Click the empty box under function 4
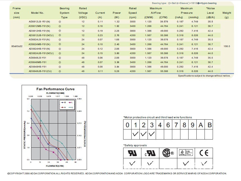Image resolution: width=241 pixels, height=181 pixels. click(160, 134)
